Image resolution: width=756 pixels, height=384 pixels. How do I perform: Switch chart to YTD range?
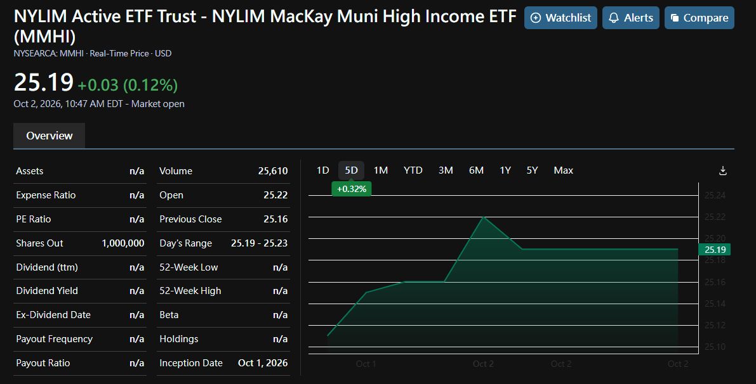coord(413,170)
